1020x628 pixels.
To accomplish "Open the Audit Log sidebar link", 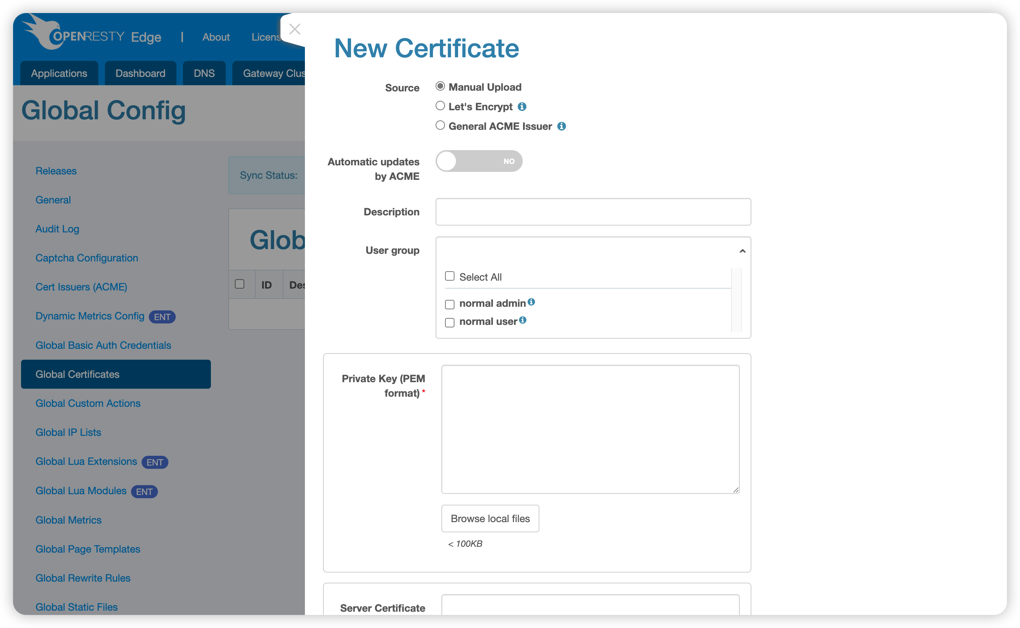I will [x=57, y=229].
